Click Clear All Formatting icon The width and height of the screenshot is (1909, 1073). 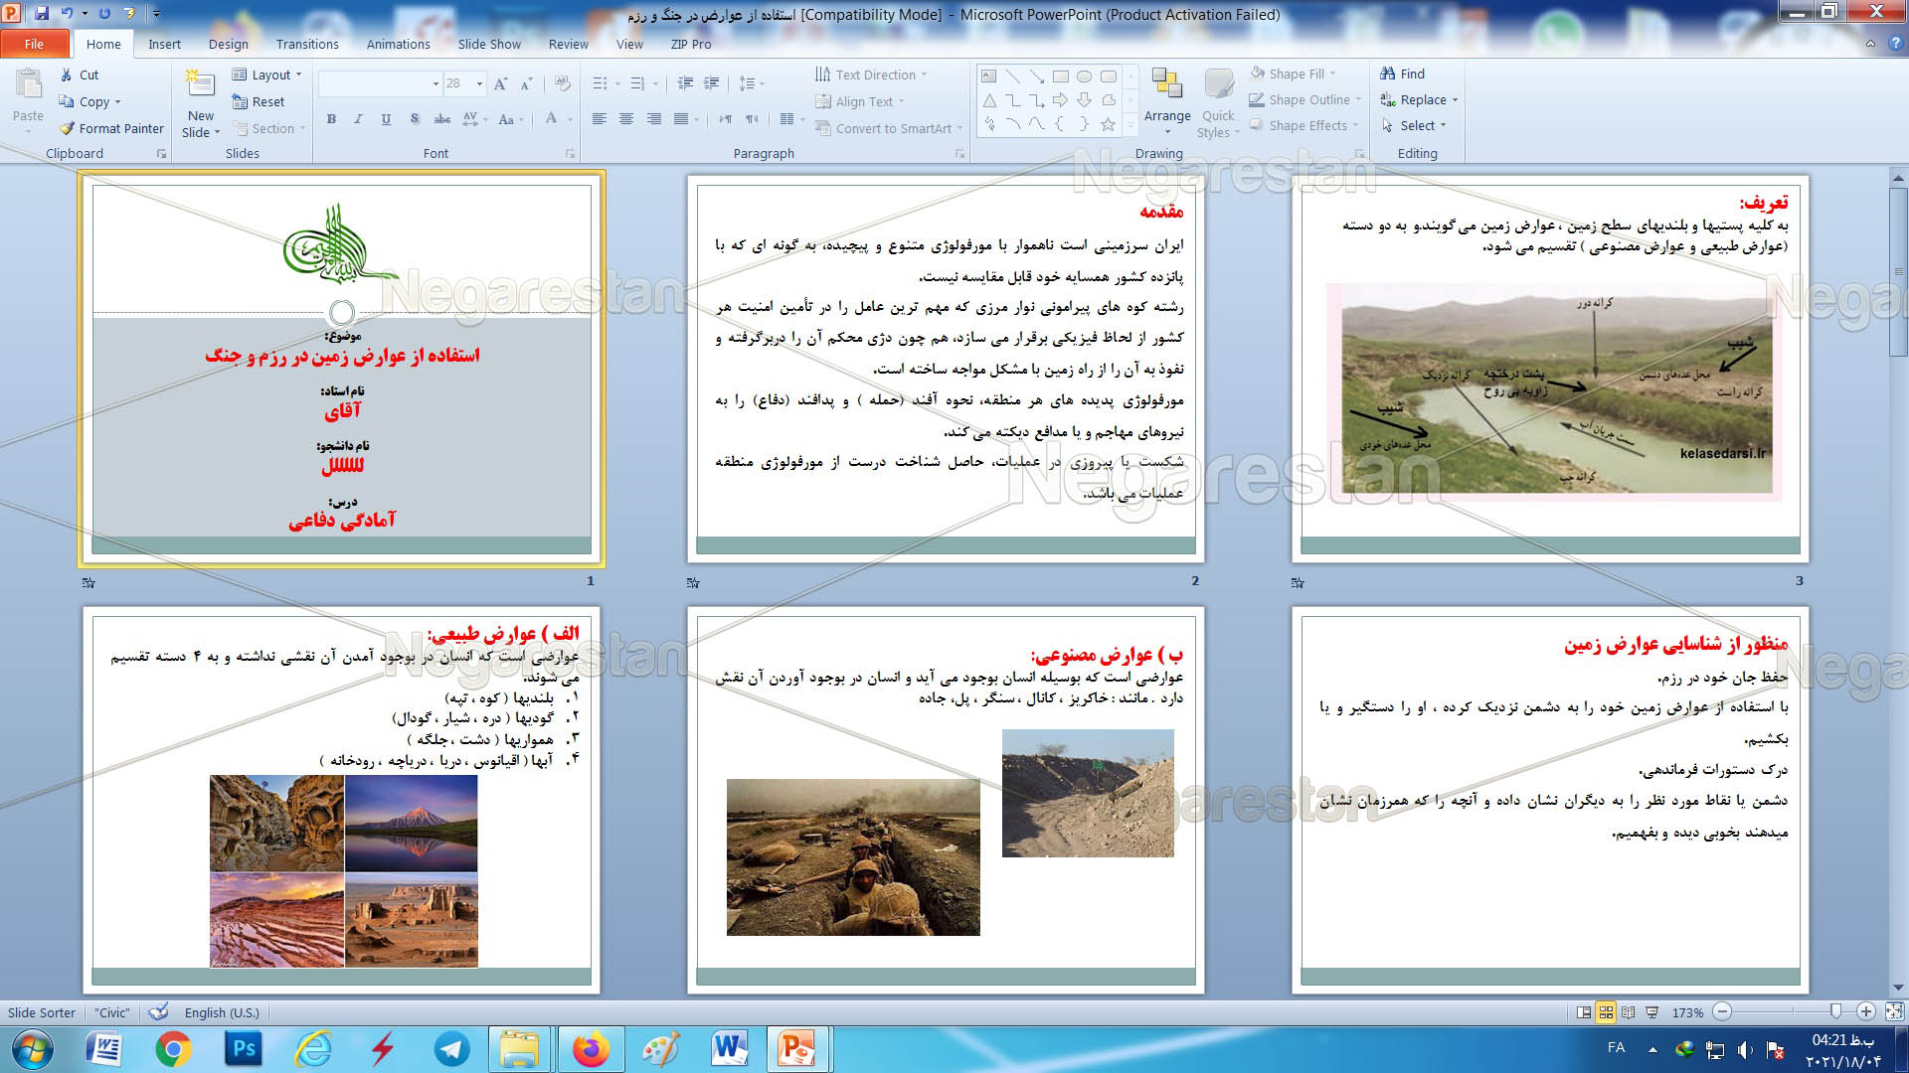point(563,83)
